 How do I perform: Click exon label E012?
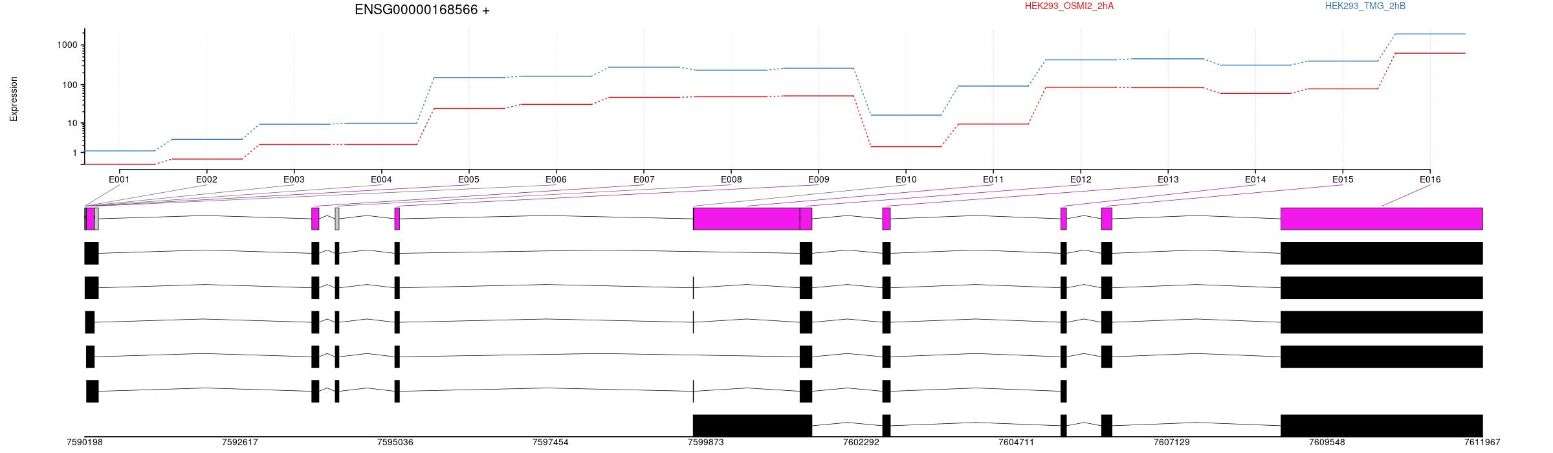click(x=1080, y=179)
